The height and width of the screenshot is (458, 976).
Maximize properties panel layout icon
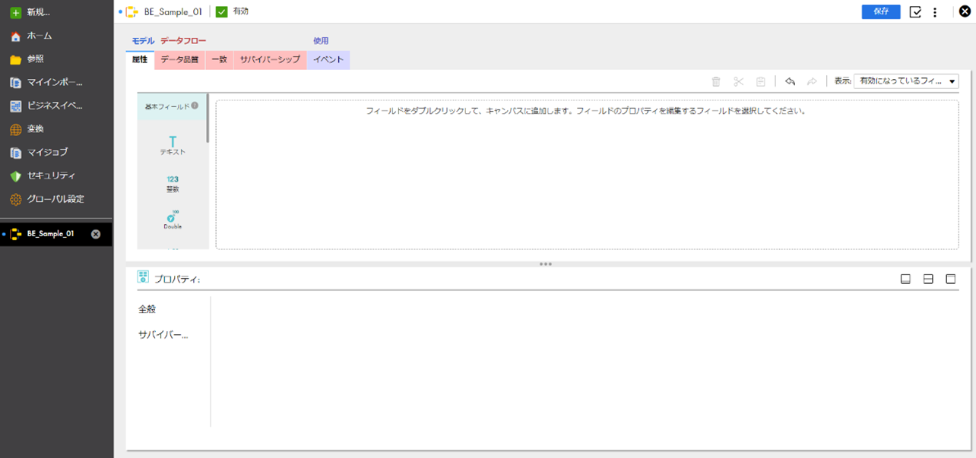coord(950,279)
